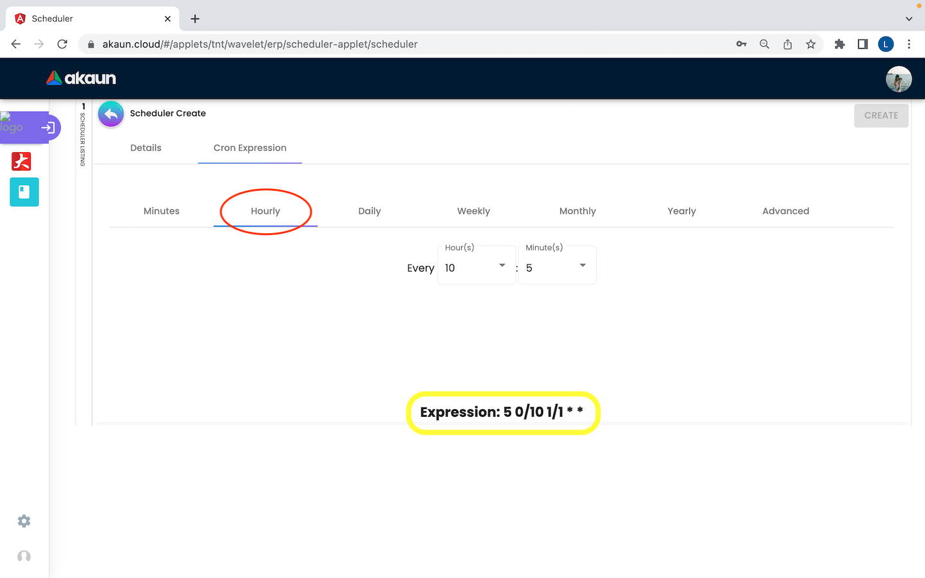Bookmark this page with the star icon
The width and height of the screenshot is (925, 578).
click(811, 44)
